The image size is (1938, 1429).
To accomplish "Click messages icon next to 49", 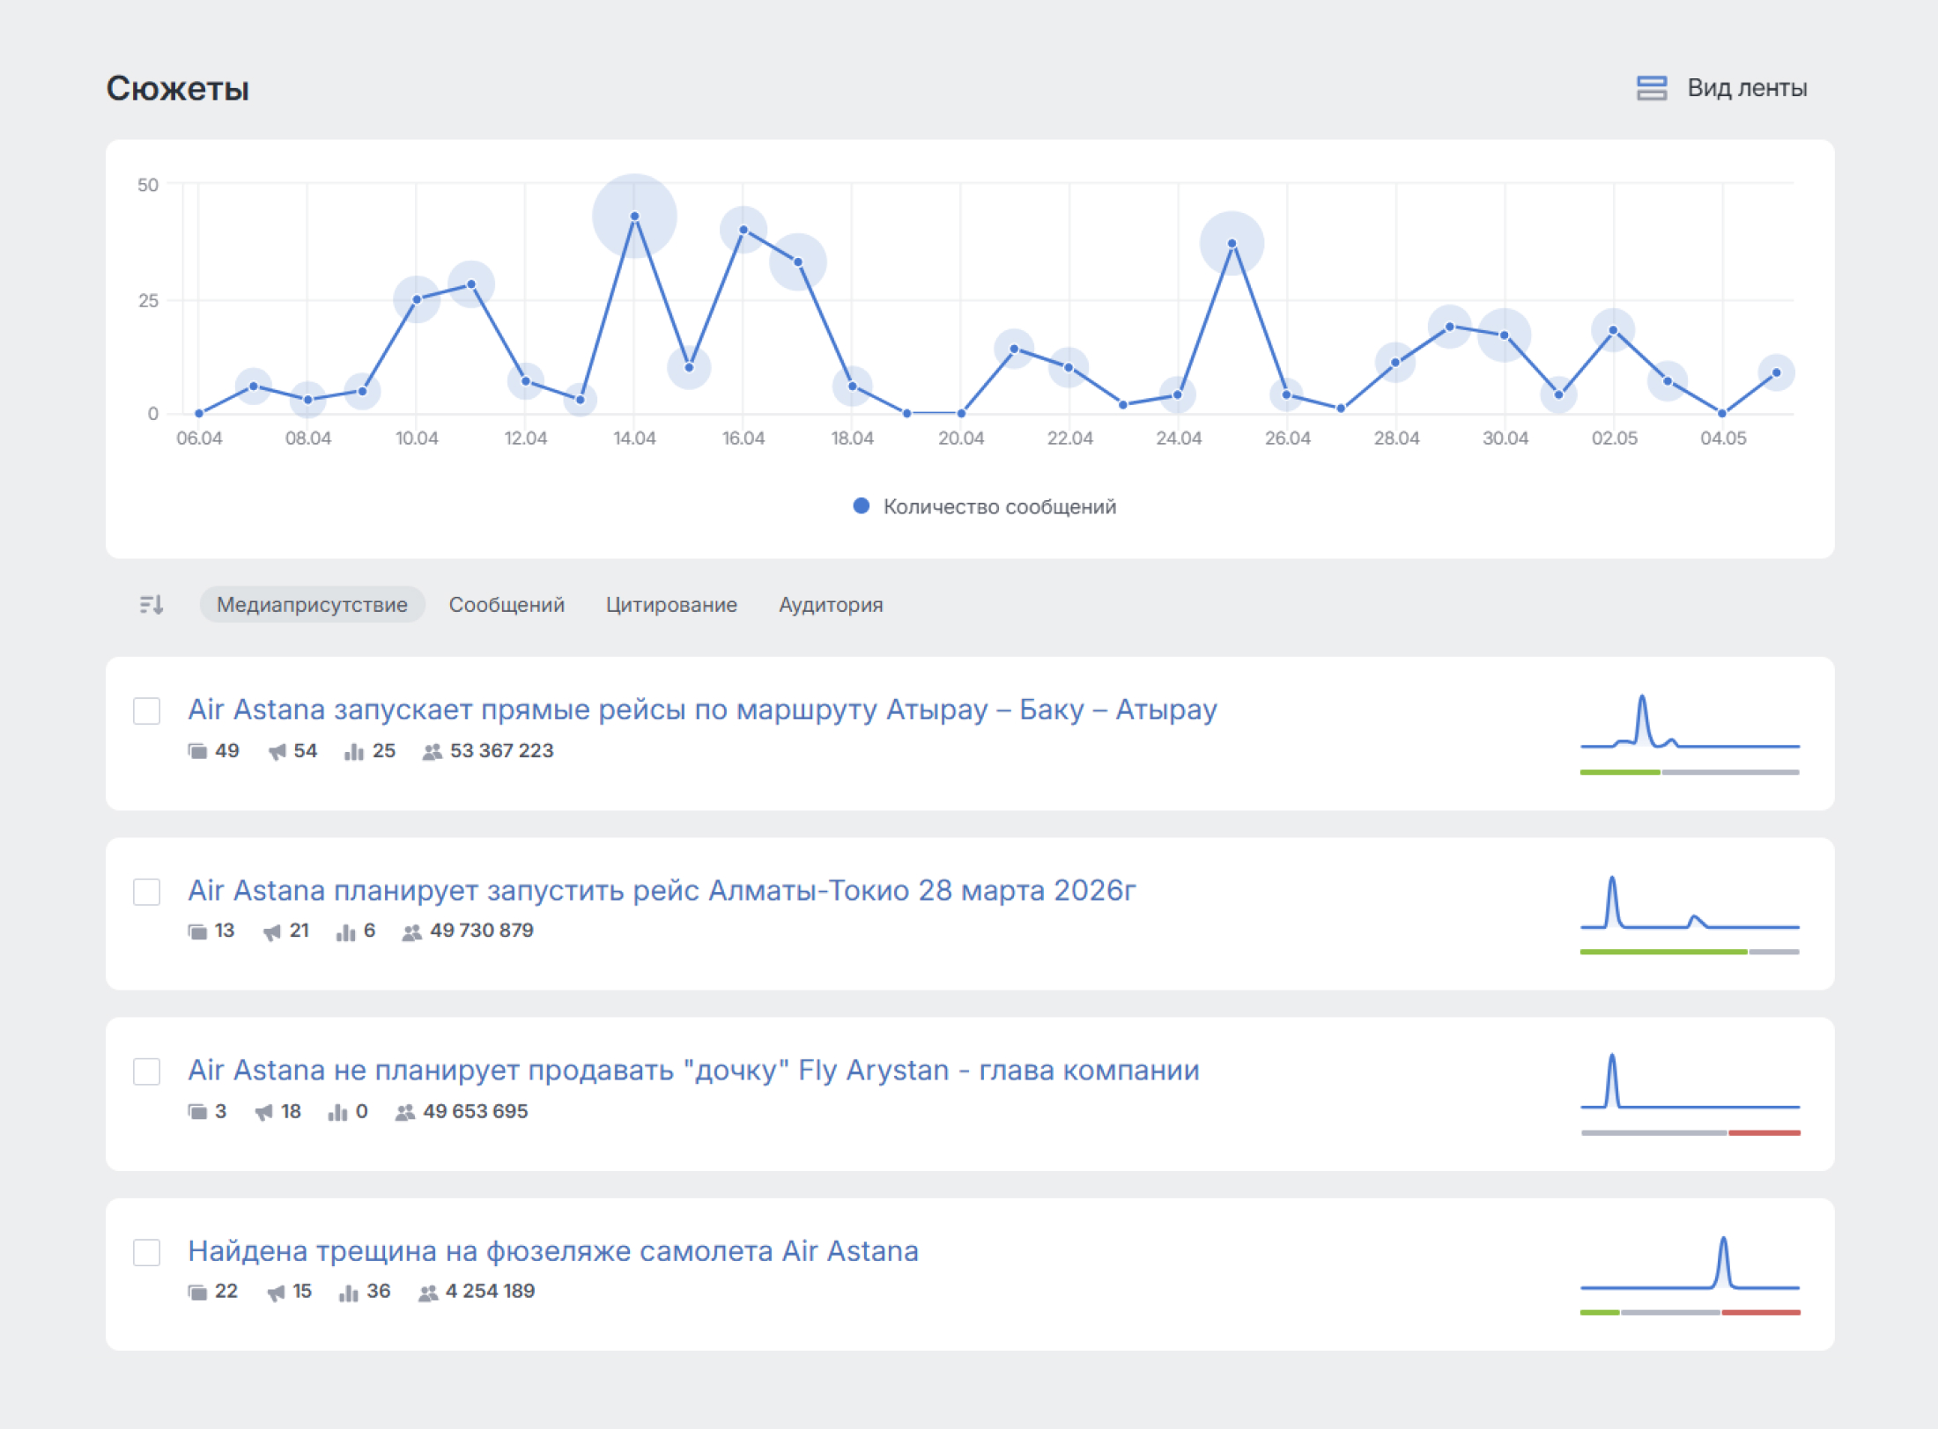I will [197, 751].
